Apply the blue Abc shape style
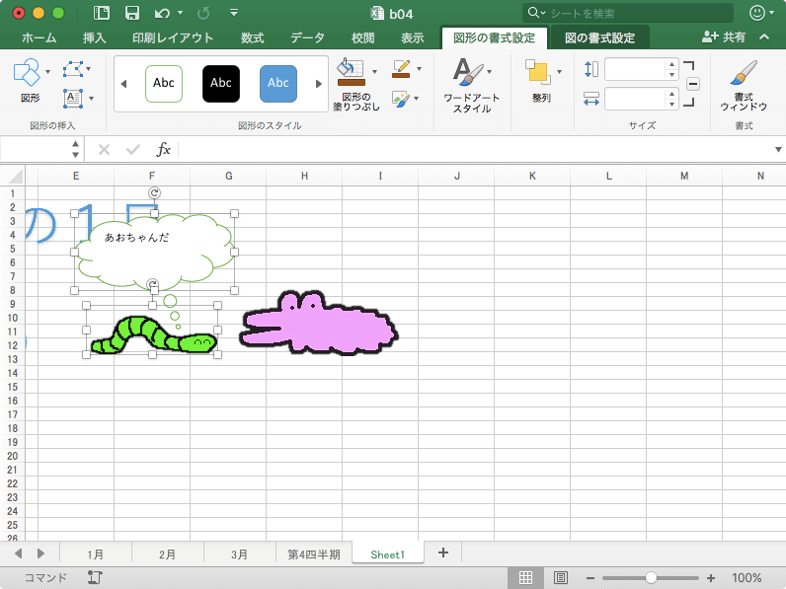This screenshot has width=786, height=589. click(x=278, y=83)
